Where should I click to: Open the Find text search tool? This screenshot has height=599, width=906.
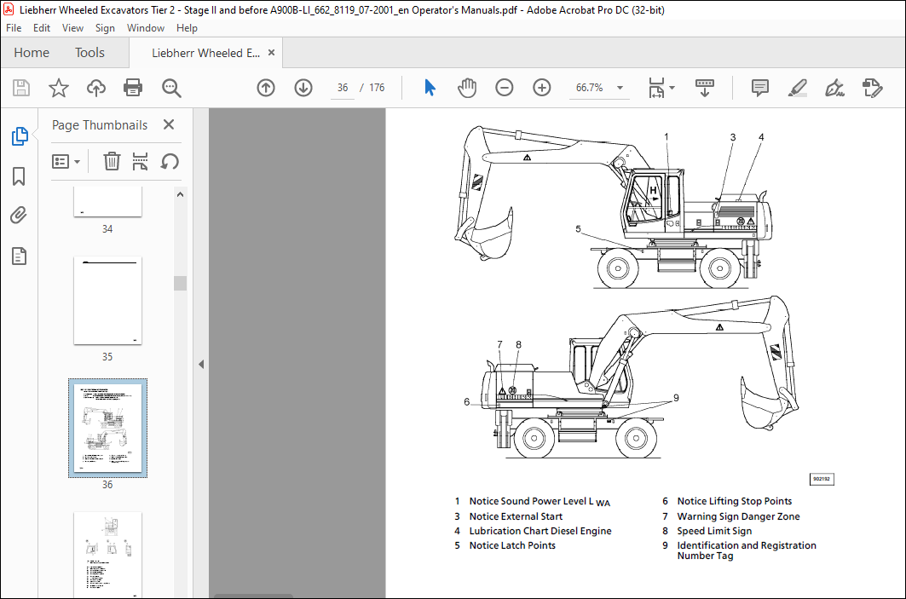click(x=171, y=88)
